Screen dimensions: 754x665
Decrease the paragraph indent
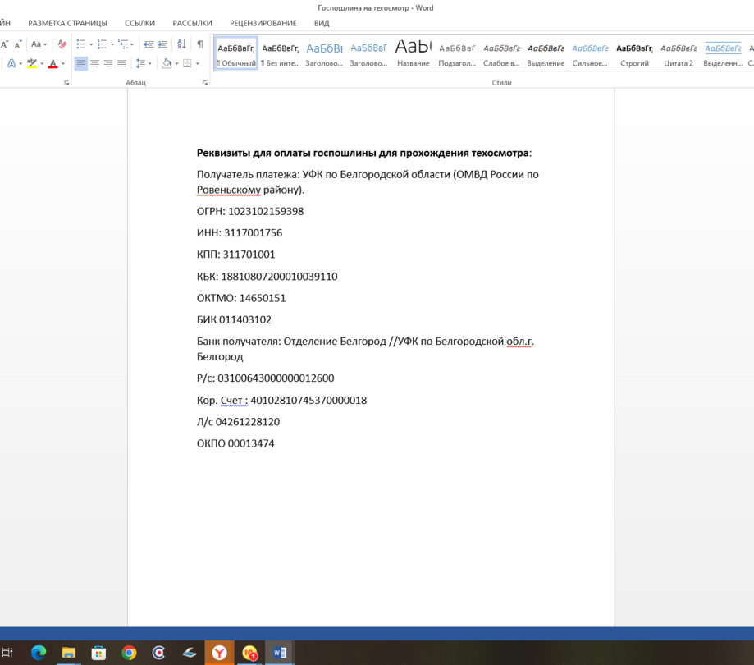tap(149, 44)
